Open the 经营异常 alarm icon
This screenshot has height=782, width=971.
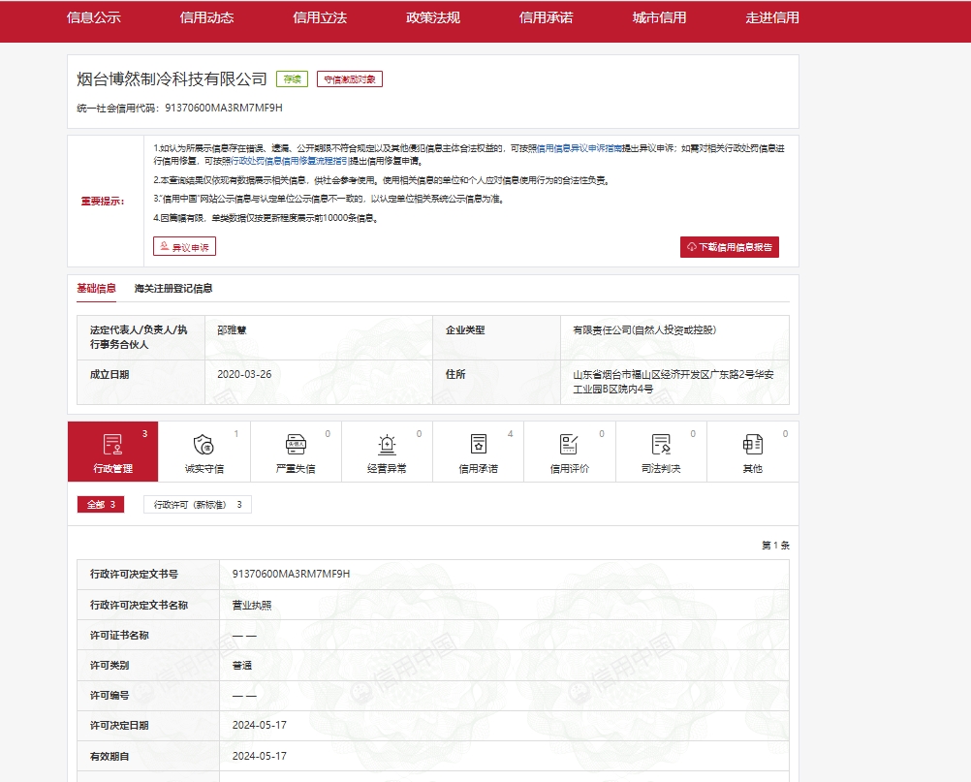(387, 444)
